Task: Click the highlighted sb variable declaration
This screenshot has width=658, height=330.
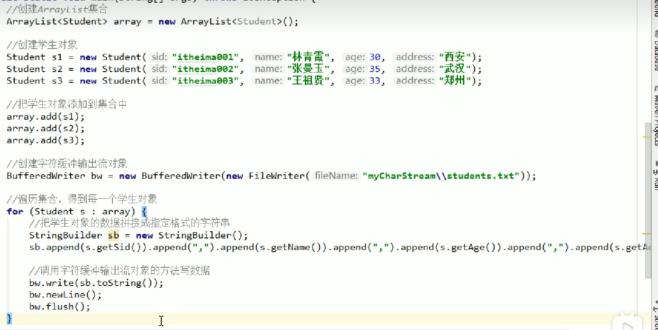Action: click(x=113, y=235)
